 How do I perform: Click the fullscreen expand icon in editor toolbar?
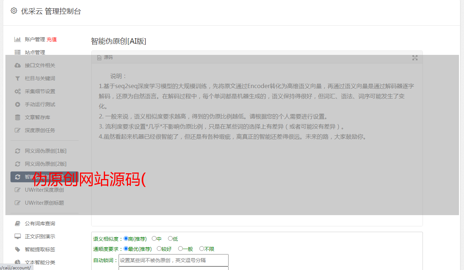(x=415, y=58)
